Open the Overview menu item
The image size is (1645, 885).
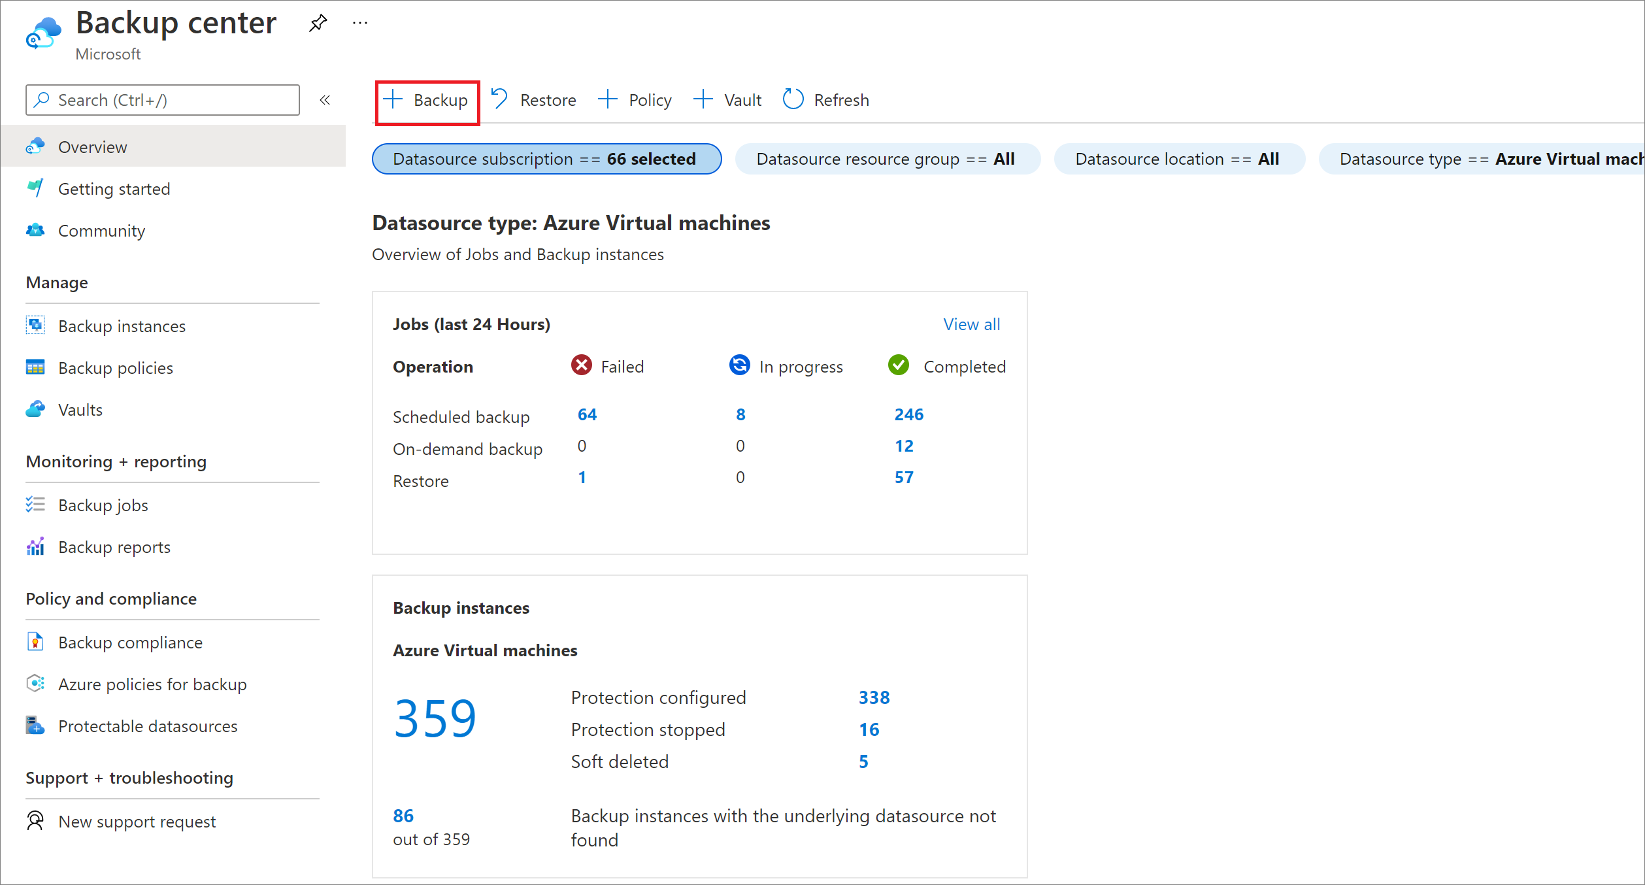tap(93, 146)
